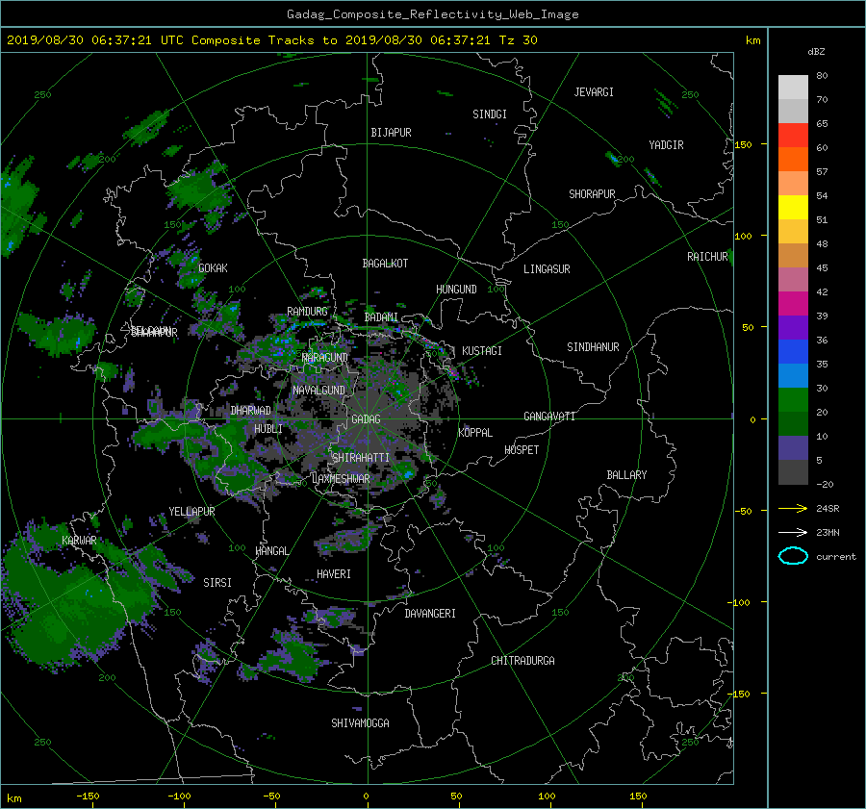Click the bright green 20 dBZ swatch
866x809 pixels.
793,400
